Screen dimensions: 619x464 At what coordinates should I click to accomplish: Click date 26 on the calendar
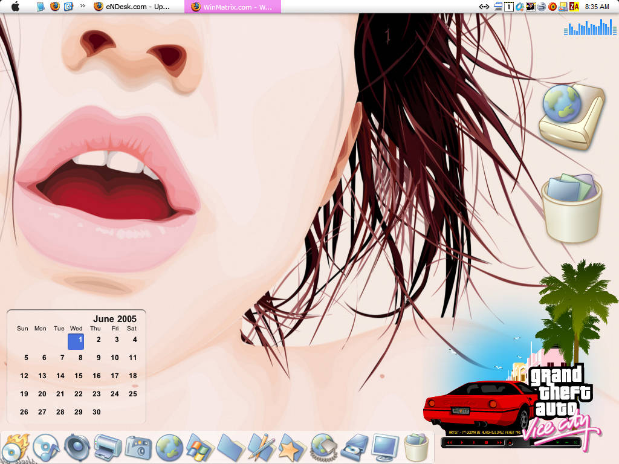point(24,412)
